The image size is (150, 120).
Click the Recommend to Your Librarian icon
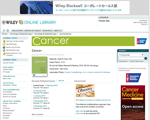coord(4,54)
